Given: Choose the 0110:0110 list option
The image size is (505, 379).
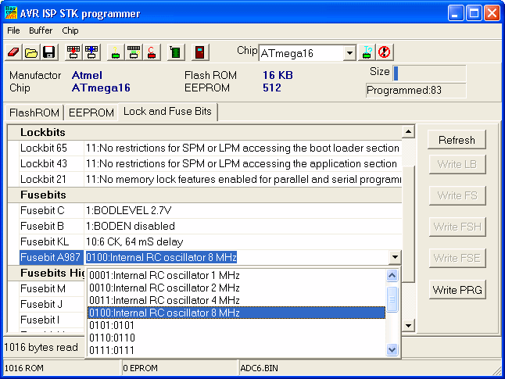Looking at the screenshot, I should pyautogui.click(x=236, y=338).
